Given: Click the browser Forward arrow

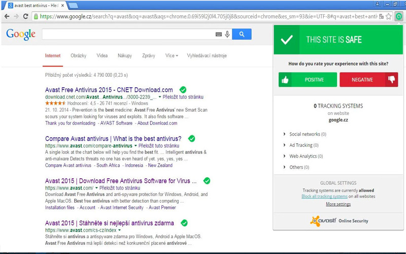Looking at the screenshot, I should [16, 16].
